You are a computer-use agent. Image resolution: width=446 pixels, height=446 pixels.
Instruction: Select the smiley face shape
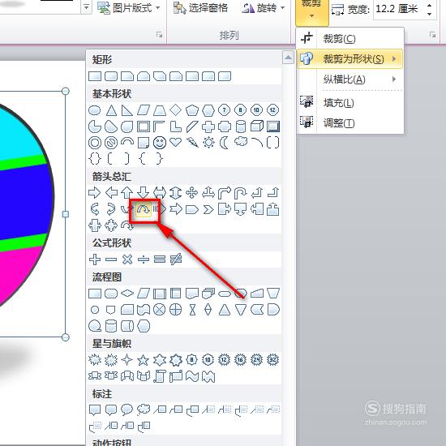(x=160, y=143)
